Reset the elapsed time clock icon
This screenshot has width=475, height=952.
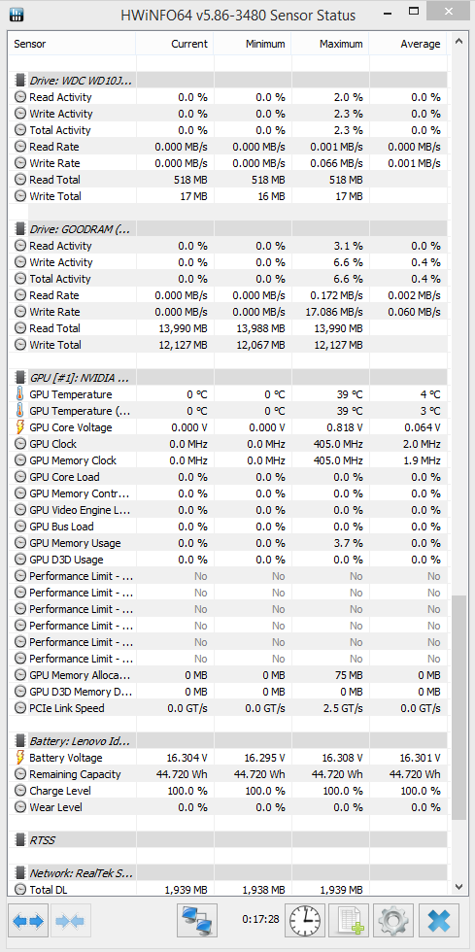[305, 921]
